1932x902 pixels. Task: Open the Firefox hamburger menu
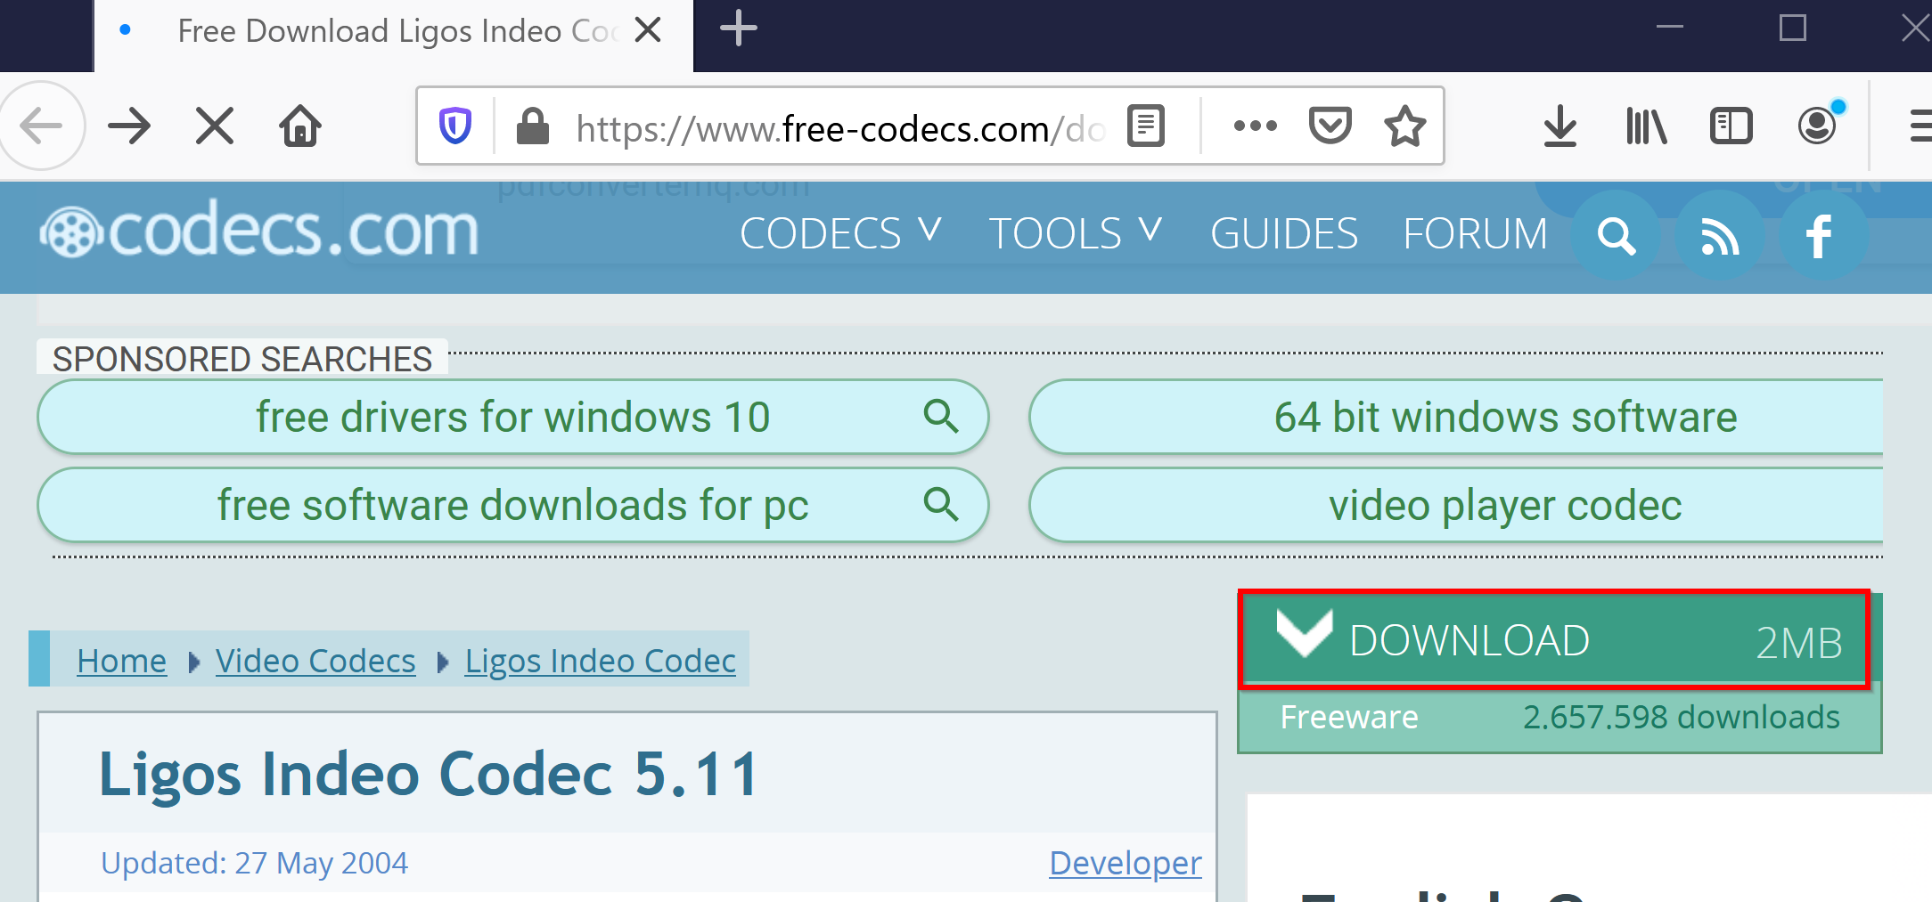pyautogui.click(x=1920, y=126)
